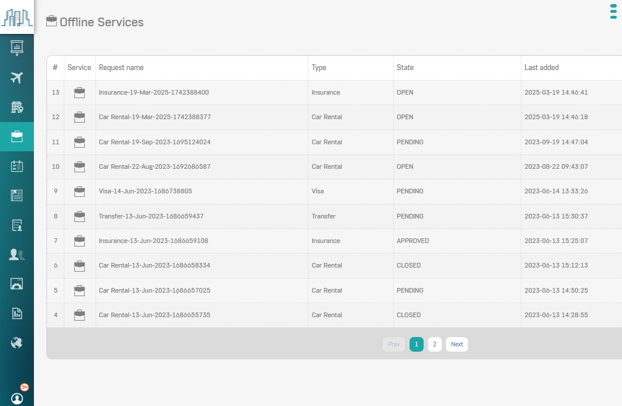Open the reports chart document sidebar icon
Screen dimensions: 622x406
click(x=17, y=313)
